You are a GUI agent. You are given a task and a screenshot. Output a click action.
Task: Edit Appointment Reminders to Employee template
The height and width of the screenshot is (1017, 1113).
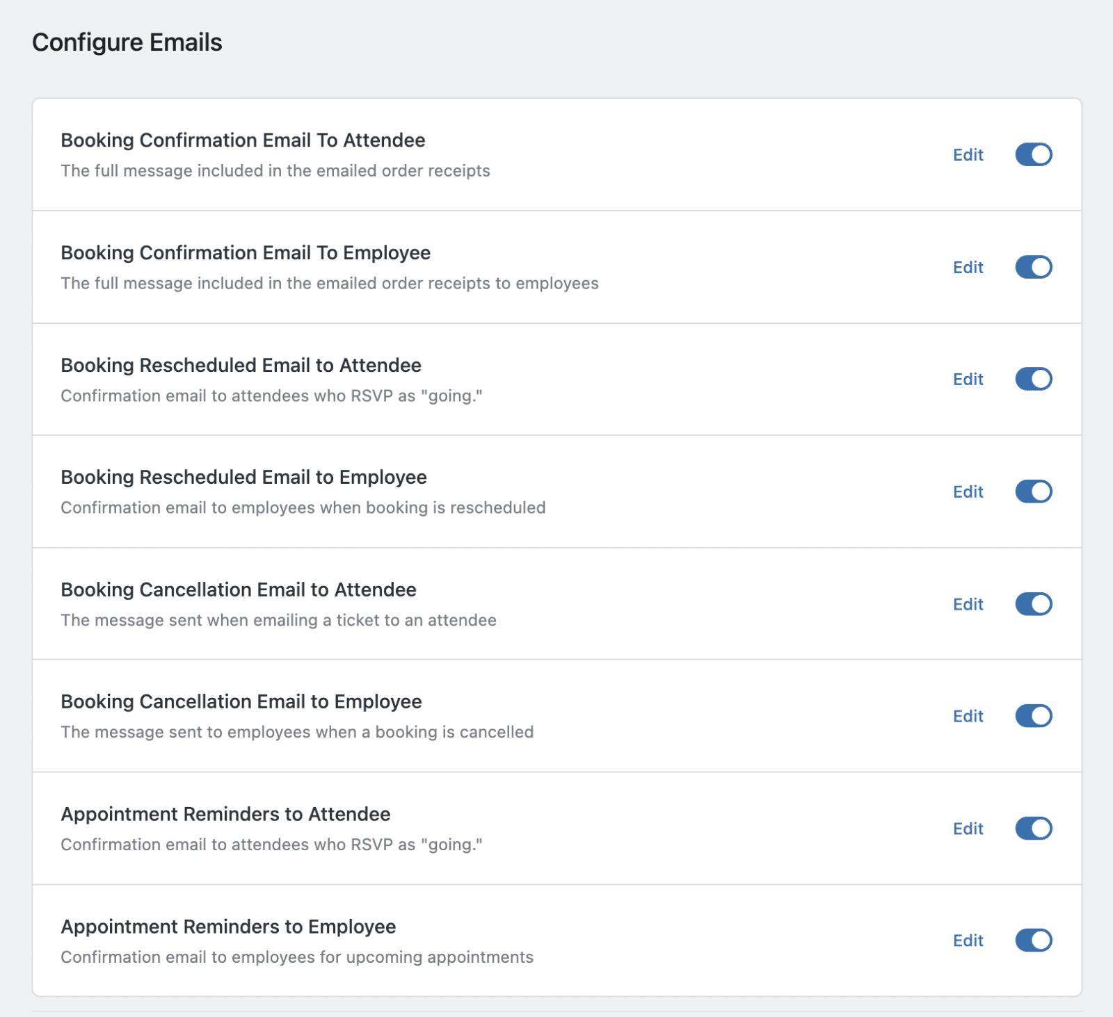click(968, 941)
